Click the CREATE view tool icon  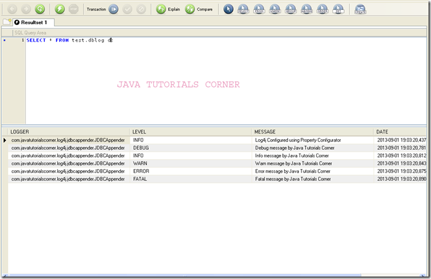(x=360, y=9)
